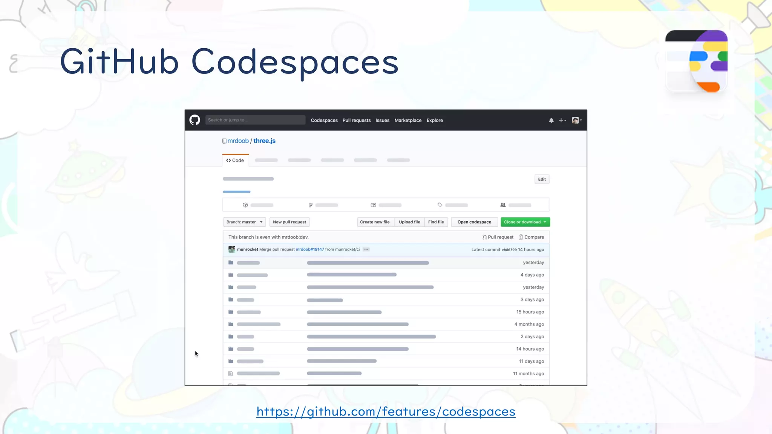Open Marketplace in the top navigation
Screen dimensions: 772x434
(408, 120)
